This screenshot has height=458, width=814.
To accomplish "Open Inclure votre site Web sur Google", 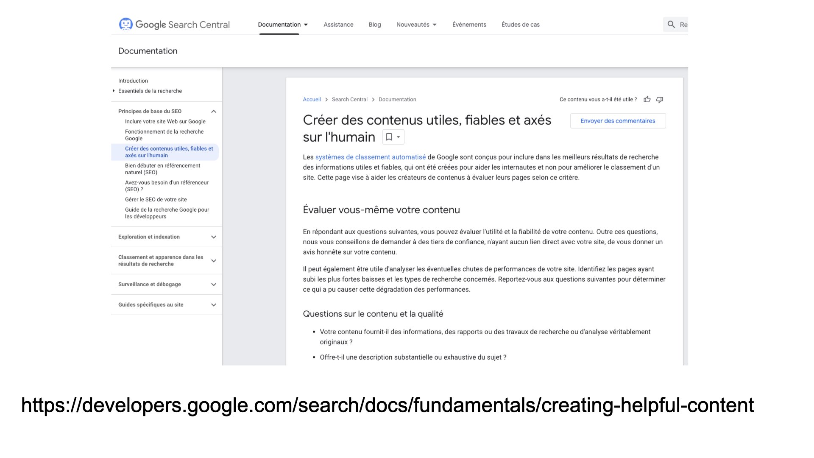I will pos(165,121).
